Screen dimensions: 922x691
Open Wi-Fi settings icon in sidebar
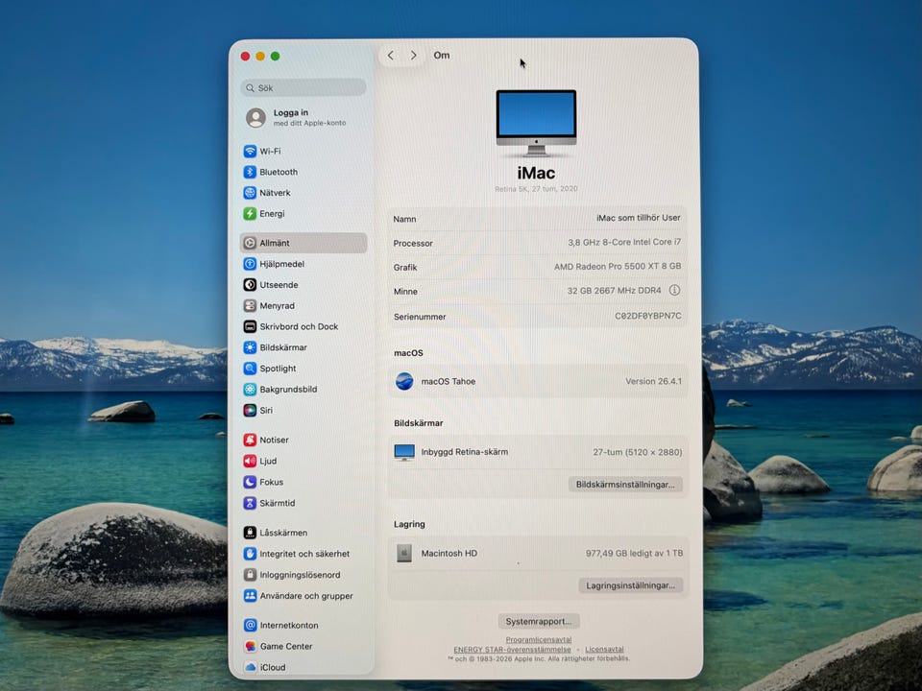(x=250, y=152)
